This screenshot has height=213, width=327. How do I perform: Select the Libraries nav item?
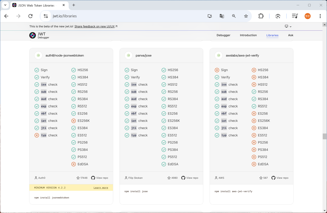tap(272, 35)
